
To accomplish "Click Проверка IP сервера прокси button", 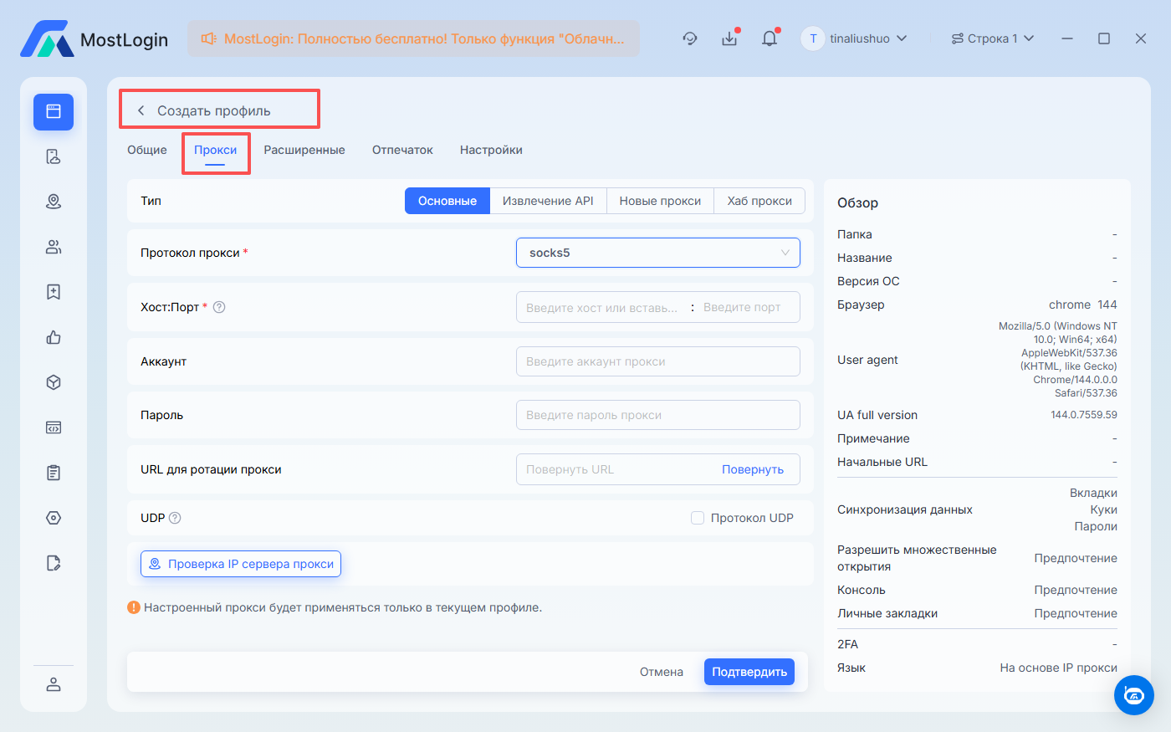I will [x=241, y=564].
